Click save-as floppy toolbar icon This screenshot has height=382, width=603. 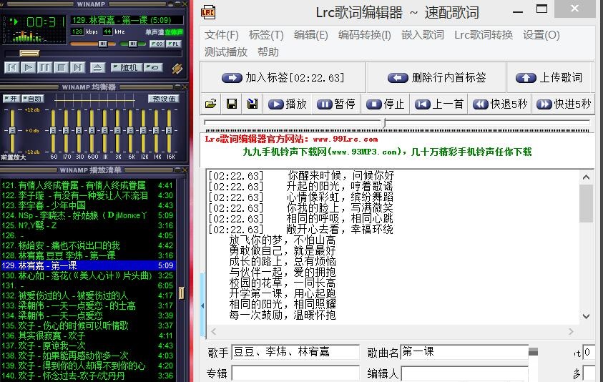(253, 104)
